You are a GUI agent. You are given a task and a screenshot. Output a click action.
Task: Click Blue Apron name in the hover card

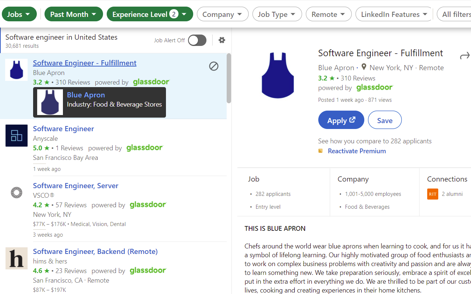(86, 95)
